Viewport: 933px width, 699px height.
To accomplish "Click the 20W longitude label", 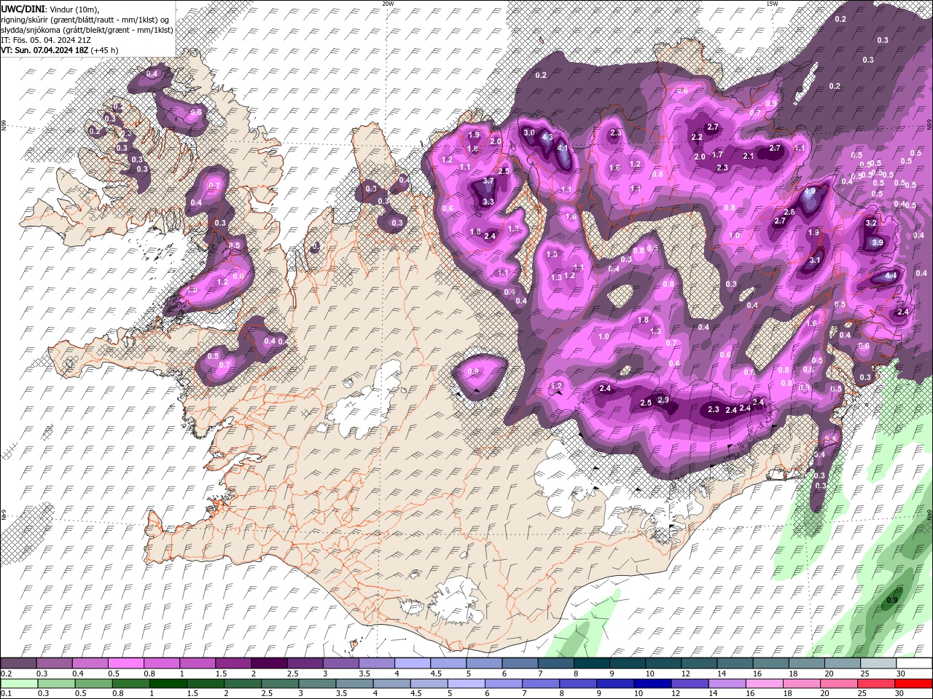I will click(388, 4).
